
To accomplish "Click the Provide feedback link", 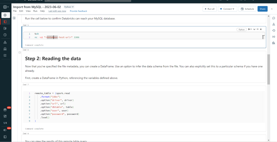I will click(x=78, y=11).
